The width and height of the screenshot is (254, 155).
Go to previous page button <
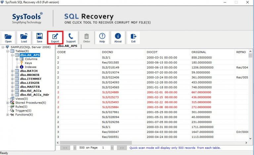click(75, 148)
